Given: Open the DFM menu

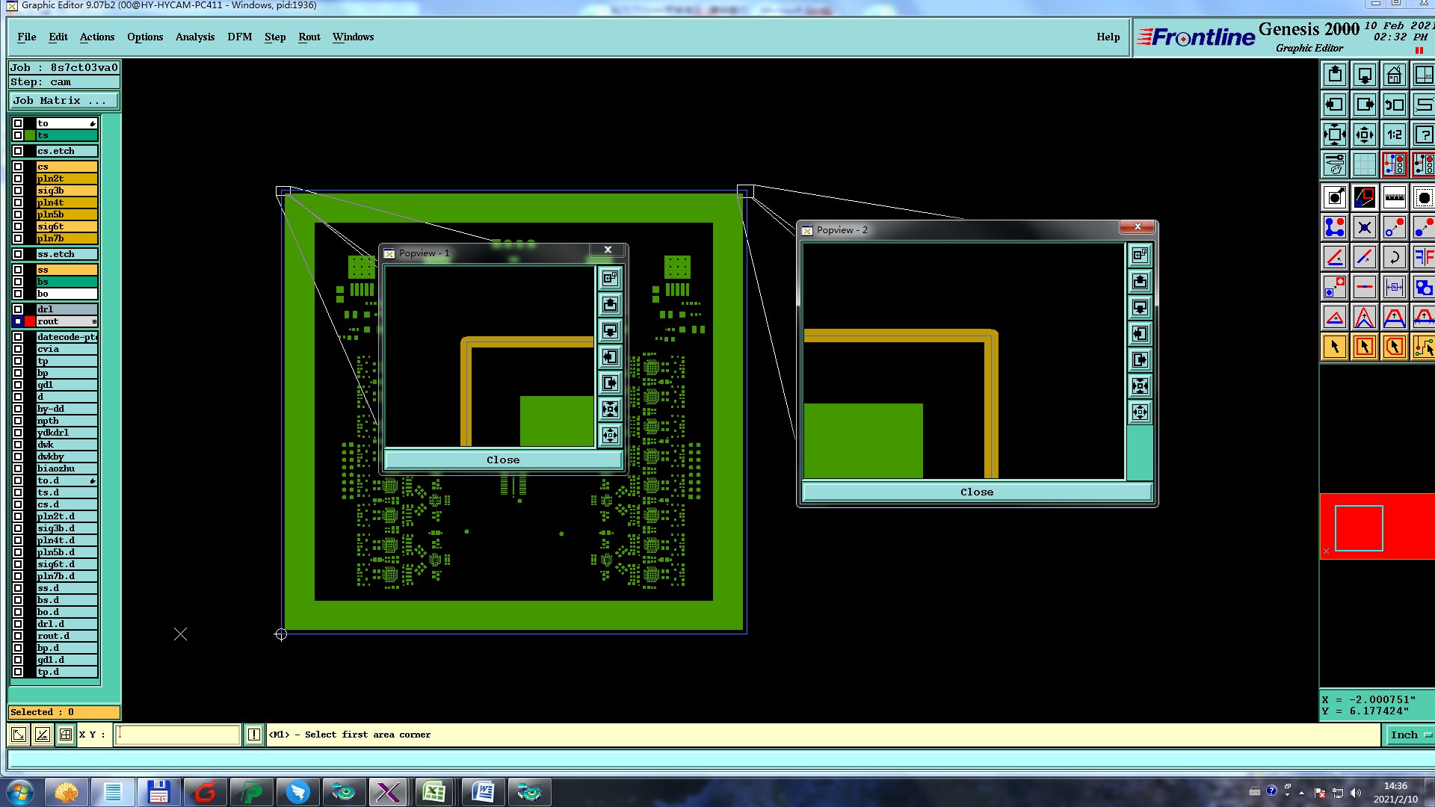Looking at the screenshot, I should click(239, 37).
